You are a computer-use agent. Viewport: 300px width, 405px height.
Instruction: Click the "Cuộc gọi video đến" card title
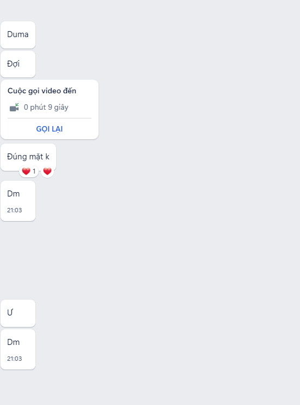(42, 91)
